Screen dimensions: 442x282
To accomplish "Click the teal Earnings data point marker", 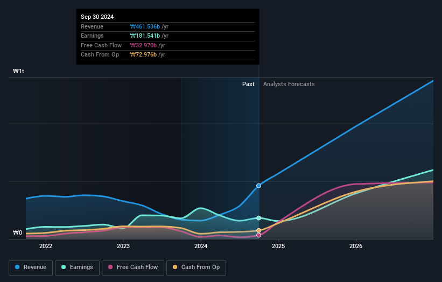I will click(x=258, y=218).
